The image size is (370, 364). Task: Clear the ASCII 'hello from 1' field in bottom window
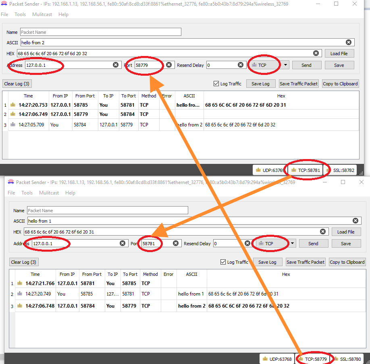pyautogui.click(x=355, y=221)
